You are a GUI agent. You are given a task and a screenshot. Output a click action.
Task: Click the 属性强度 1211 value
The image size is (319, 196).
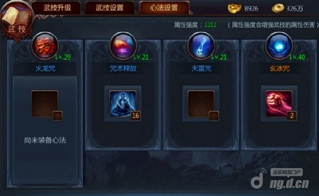[211, 25]
